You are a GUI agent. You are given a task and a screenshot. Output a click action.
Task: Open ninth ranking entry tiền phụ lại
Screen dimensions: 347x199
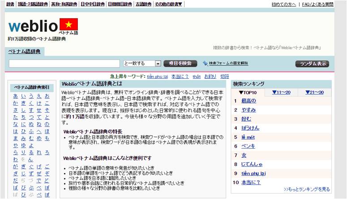coord(253,174)
